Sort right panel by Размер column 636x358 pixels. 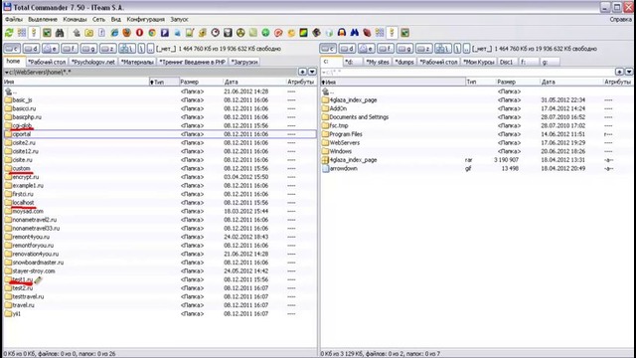pyautogui.click(x=518, y=82)
